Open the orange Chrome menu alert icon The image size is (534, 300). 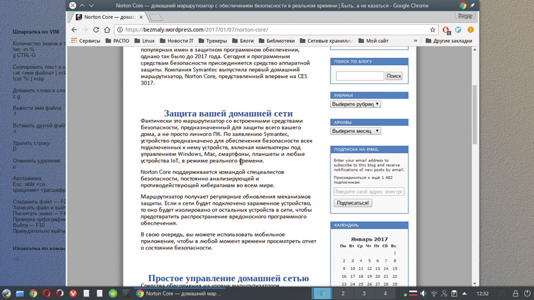coord(471,30)
